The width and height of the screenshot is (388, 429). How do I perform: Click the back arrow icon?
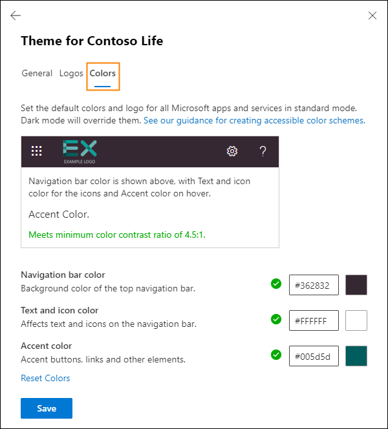[x=16, y=16]
